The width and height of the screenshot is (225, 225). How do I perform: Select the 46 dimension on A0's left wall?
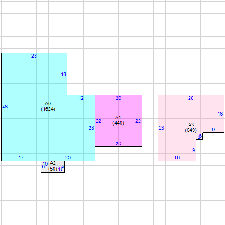coord(5,107)
